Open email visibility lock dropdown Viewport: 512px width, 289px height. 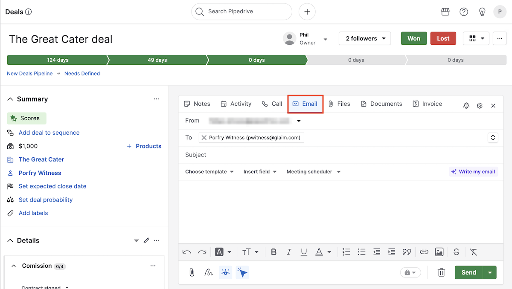[x=410, y=272]
